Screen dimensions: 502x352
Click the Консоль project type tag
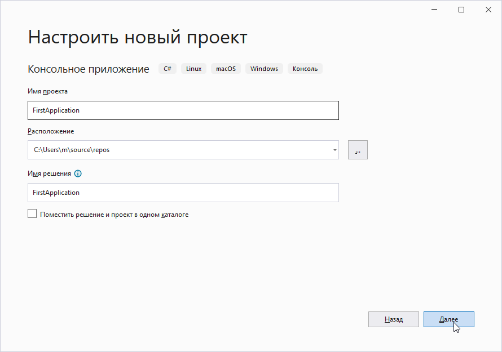[x=305, y=69]
